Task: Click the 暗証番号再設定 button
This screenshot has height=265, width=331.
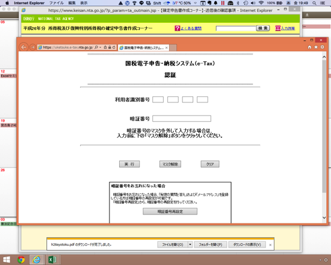Action: tap(170, 211)
